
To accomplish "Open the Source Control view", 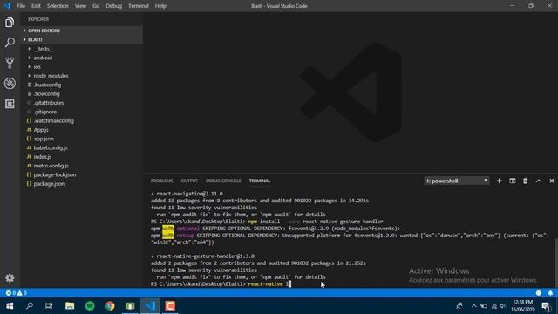I will [10, 63].
